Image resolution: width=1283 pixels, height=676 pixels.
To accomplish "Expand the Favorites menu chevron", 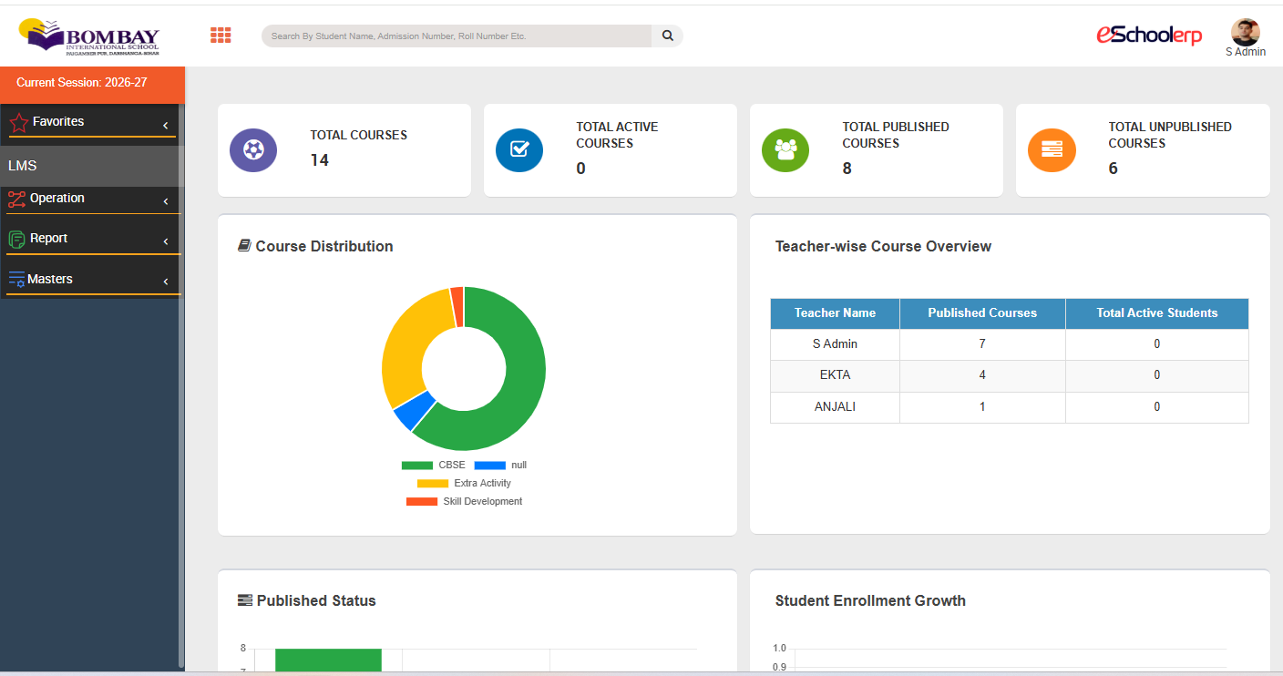I will 166,126.
